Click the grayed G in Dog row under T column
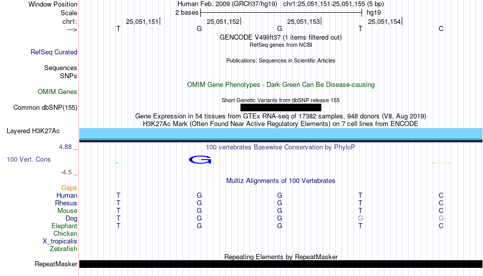This screenshot has height=276, width=483. click(x=360, y=219)
